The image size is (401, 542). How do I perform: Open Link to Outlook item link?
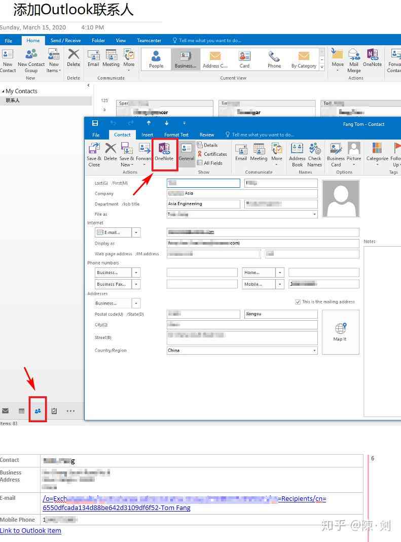(30, 531)
